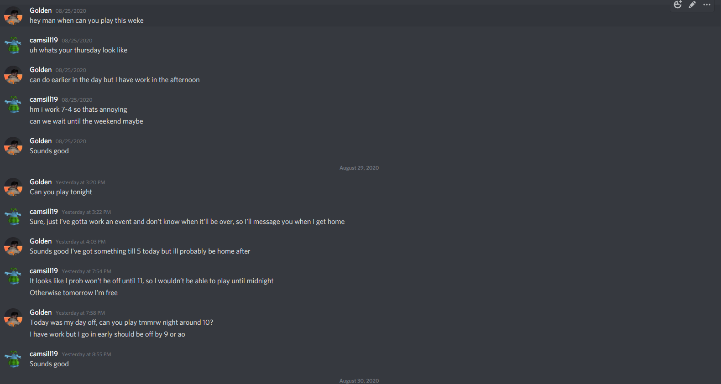Click the August 29, 2020 date divider
Screen dimensions: 721x384
coord(359,168)
